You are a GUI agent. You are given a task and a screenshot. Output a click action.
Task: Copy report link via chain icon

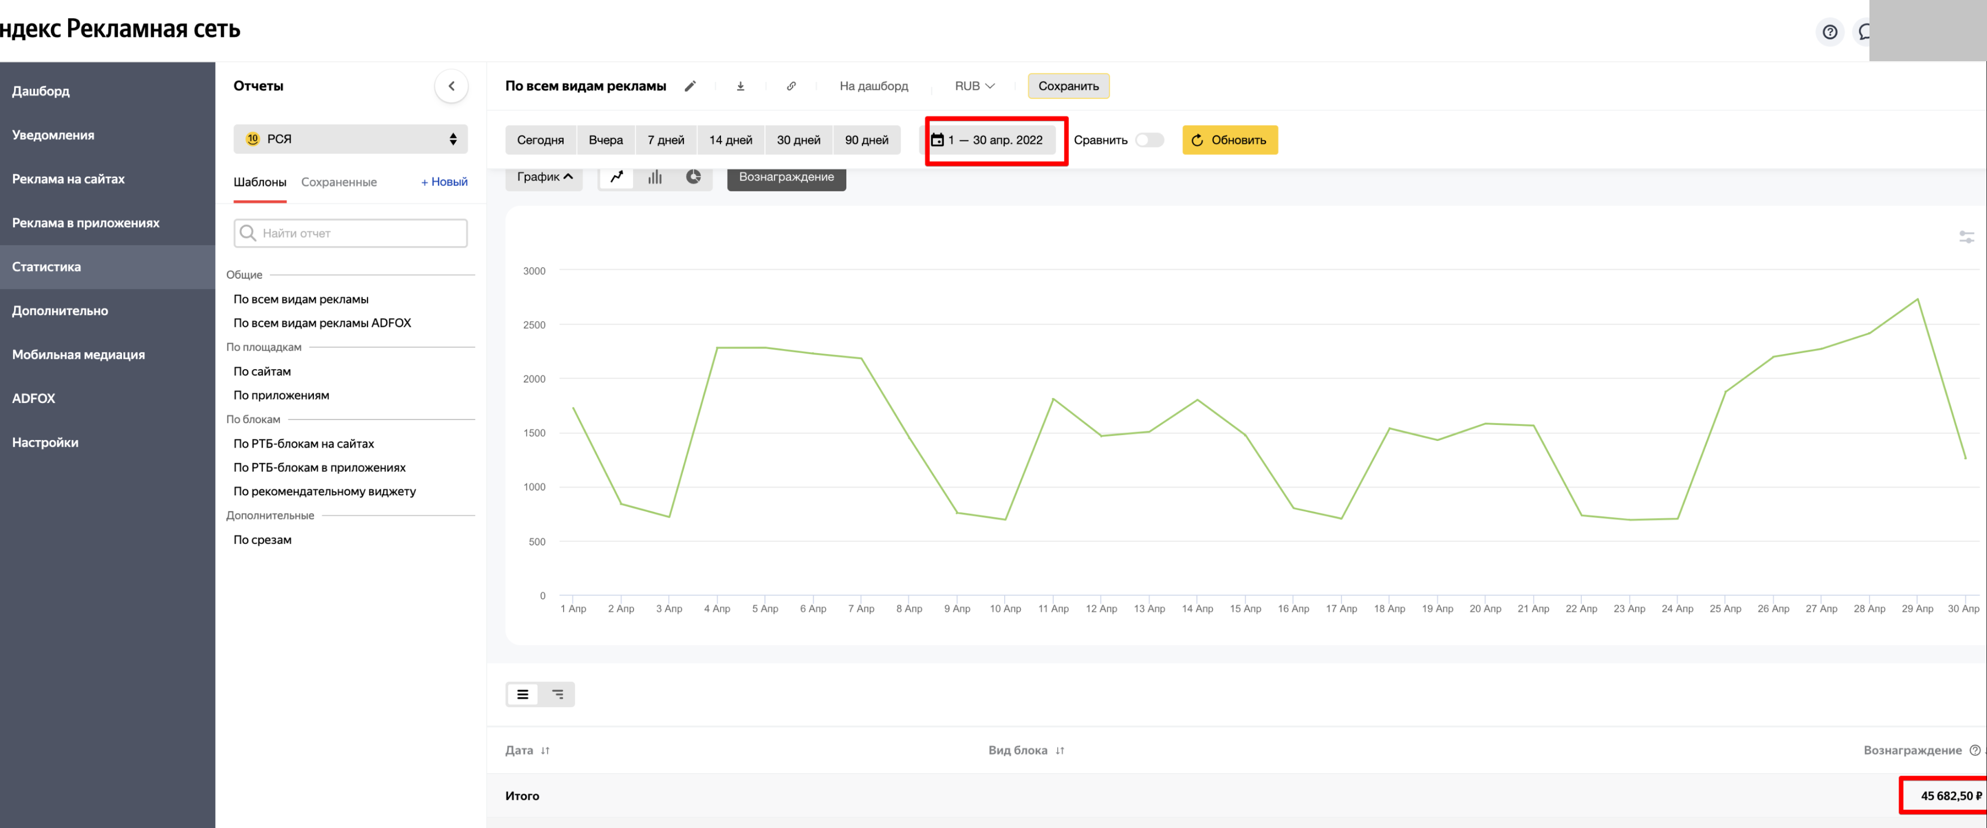[791, 86]
